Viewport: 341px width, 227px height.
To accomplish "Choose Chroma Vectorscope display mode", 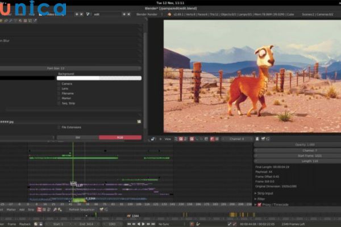I will 201,139.
